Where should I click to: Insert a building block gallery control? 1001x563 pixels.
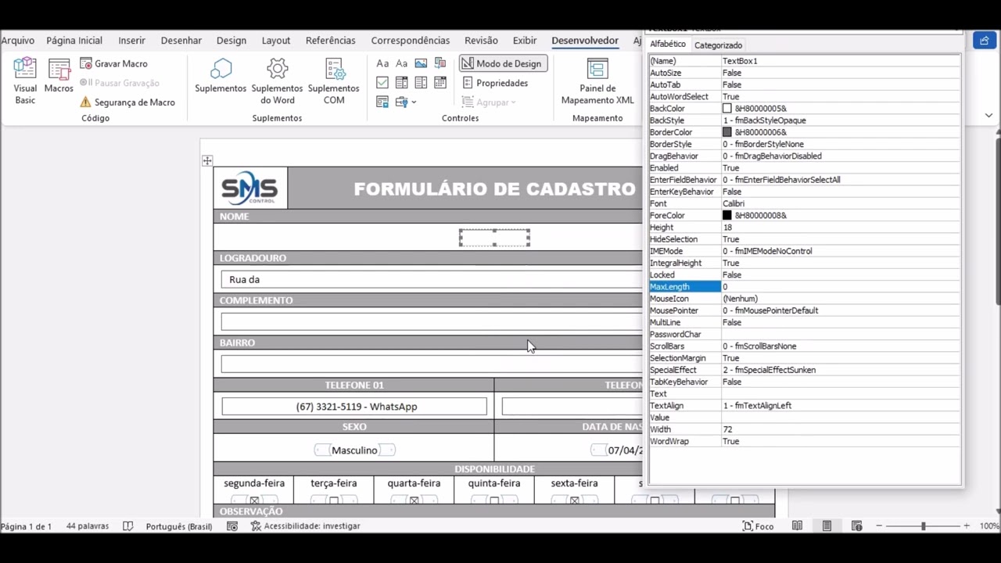[440, 63]
